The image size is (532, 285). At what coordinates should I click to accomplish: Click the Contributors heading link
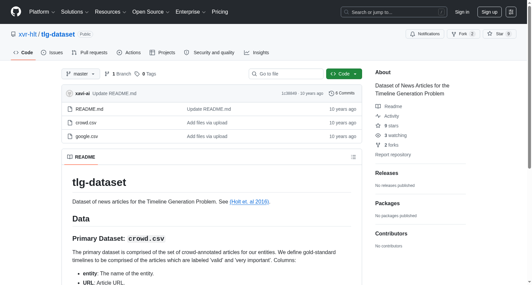(391, 234)
